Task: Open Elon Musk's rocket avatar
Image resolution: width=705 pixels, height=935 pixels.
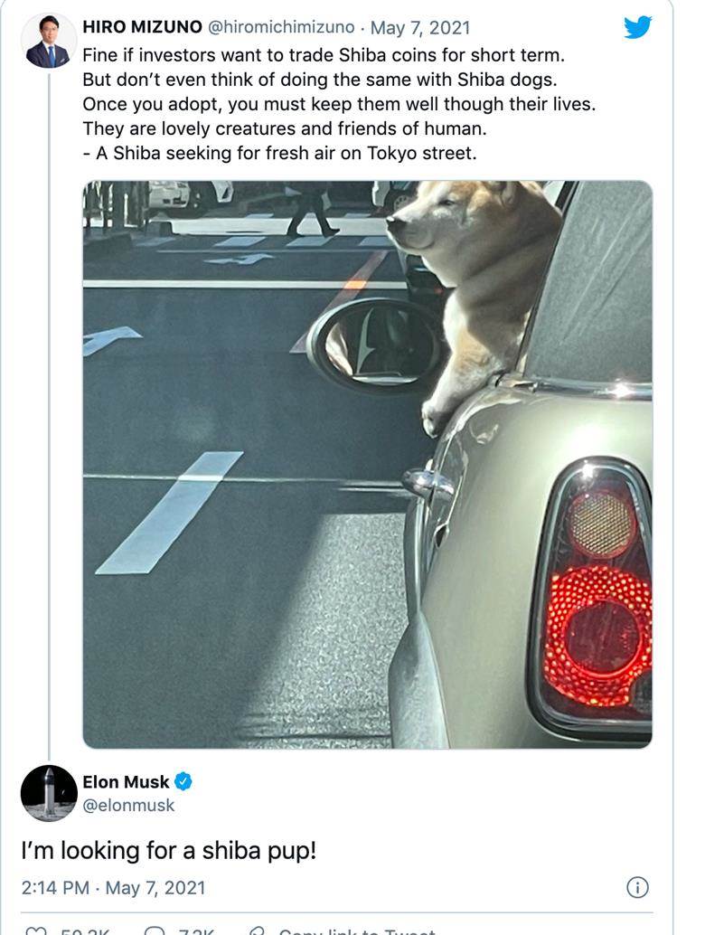Action: (49, 793)
